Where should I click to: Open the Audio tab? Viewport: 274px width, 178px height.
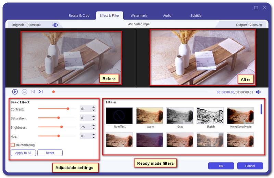click(167, 15)
